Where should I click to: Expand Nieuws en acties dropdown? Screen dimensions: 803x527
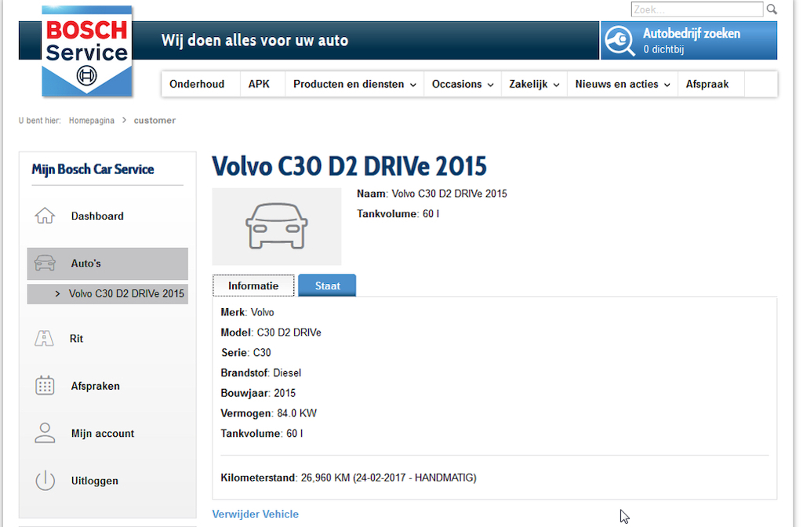pos(622,84)
